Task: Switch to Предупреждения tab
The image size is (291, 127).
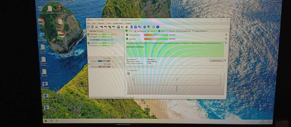Action: pyautogui.click(x=200, y=31)
